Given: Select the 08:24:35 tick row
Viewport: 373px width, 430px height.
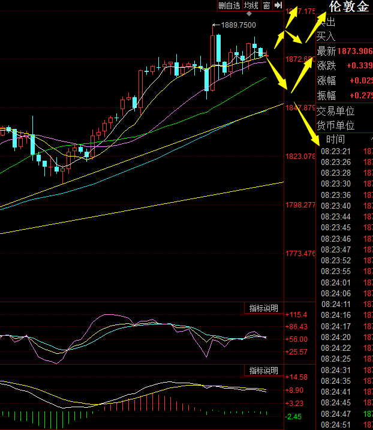Looking at the screenshot, I should point(347,381).
